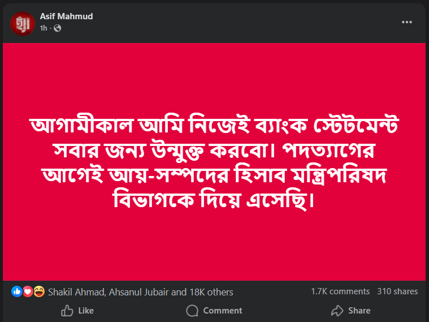Click the red post with Bengali text

coord(214,161)
